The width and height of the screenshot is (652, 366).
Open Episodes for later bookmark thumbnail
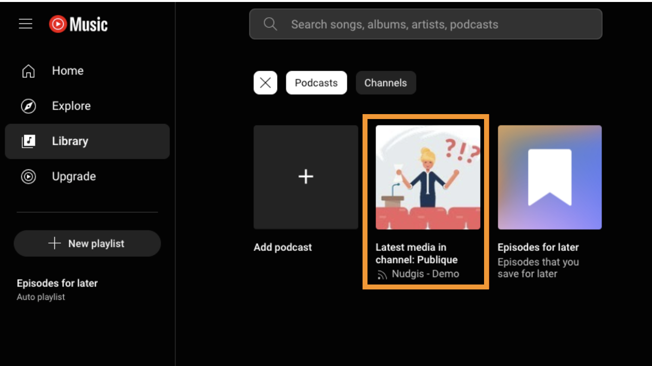550,177
